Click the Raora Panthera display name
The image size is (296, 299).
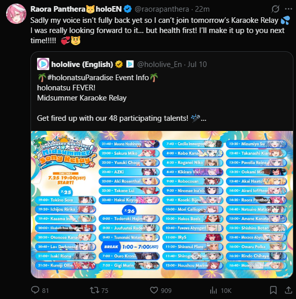click(58, 9)
